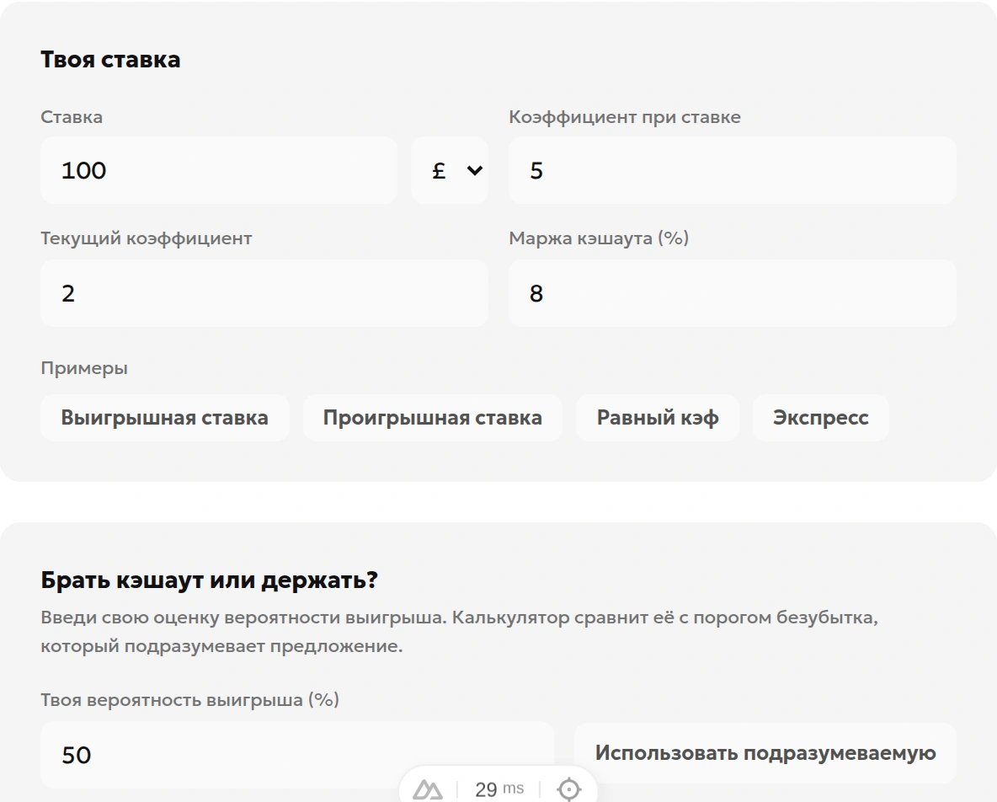Click the Твоя ставка heading
Image resolution: width=997 pixels, height=802 pixels.
(110, 60)
